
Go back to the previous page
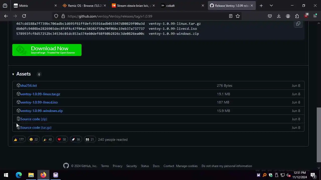[6, 16]
